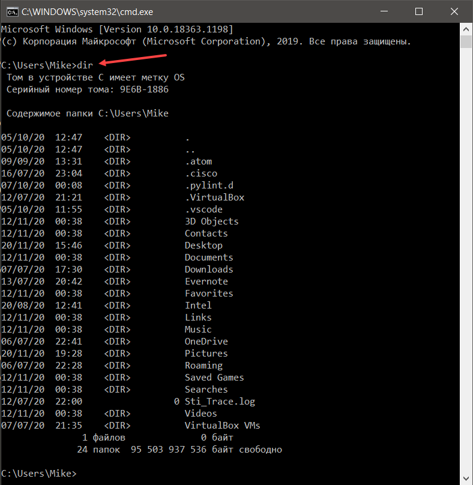Click the .pylint.d directory name
Image resolution: width=473 pixels, height=485 pixels.
click(x=209, y=185)
